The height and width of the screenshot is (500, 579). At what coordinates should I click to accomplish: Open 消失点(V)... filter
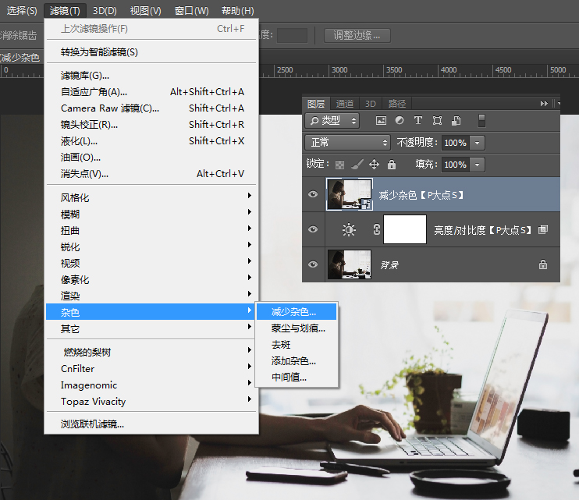click(x=151, y=173)
